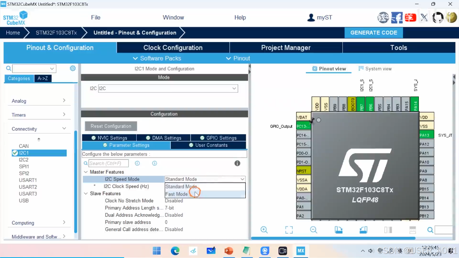Viewport: 459px width, 258px height.
Task: Rotate the chip clockwise
Action: click(339, 230)
